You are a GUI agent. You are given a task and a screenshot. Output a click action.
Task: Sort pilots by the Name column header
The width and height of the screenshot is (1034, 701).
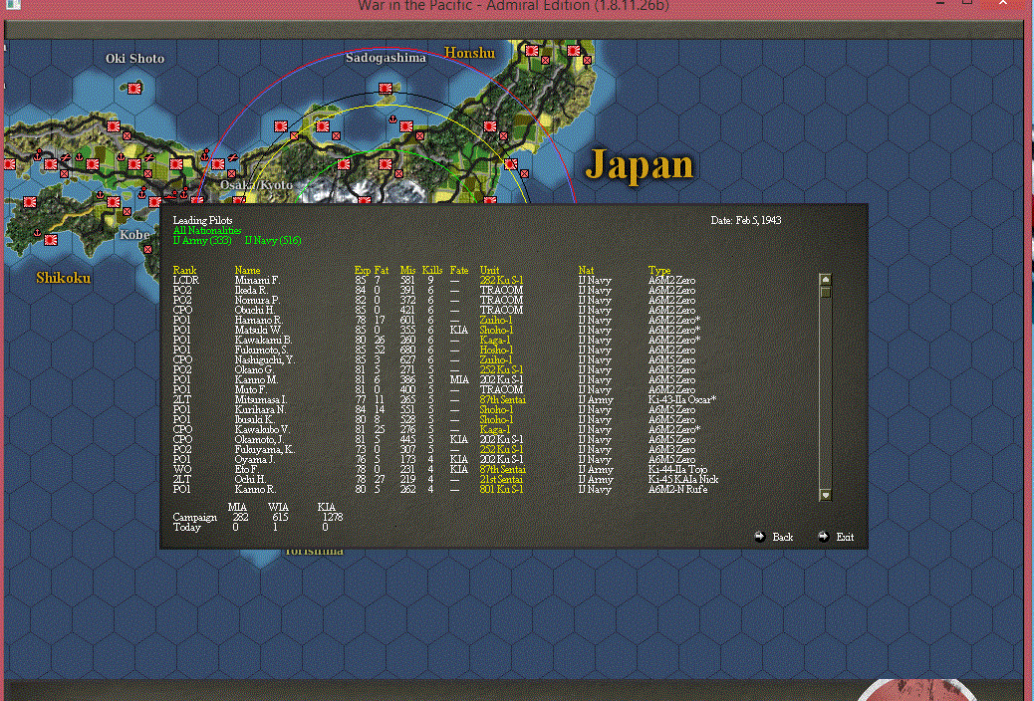point(247,271)
